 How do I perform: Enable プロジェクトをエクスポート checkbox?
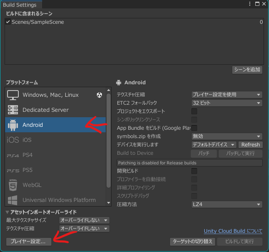(194, 111)
